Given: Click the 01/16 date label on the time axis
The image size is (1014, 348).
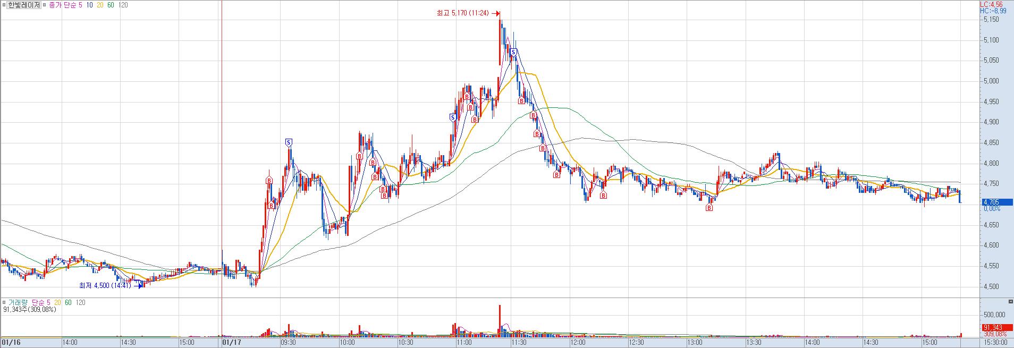Looking at the screenshot, I should [x=10, y=343].
